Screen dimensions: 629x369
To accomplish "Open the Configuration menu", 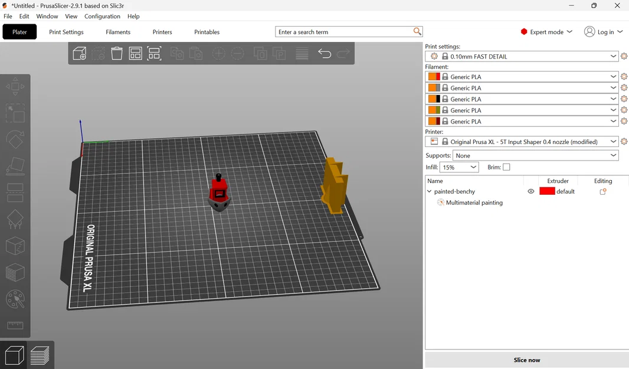I will click(102, 16).
